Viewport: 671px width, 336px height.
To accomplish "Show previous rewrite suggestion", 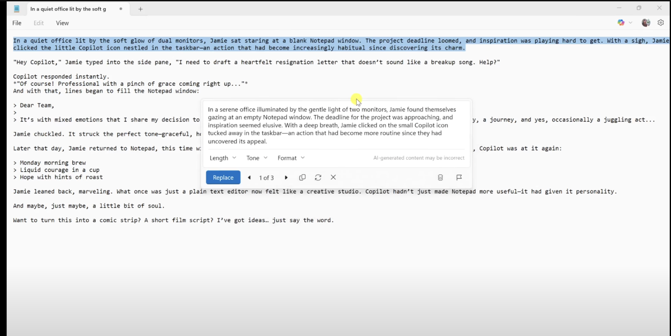I will pyautogui.click(x=249, y=177).
